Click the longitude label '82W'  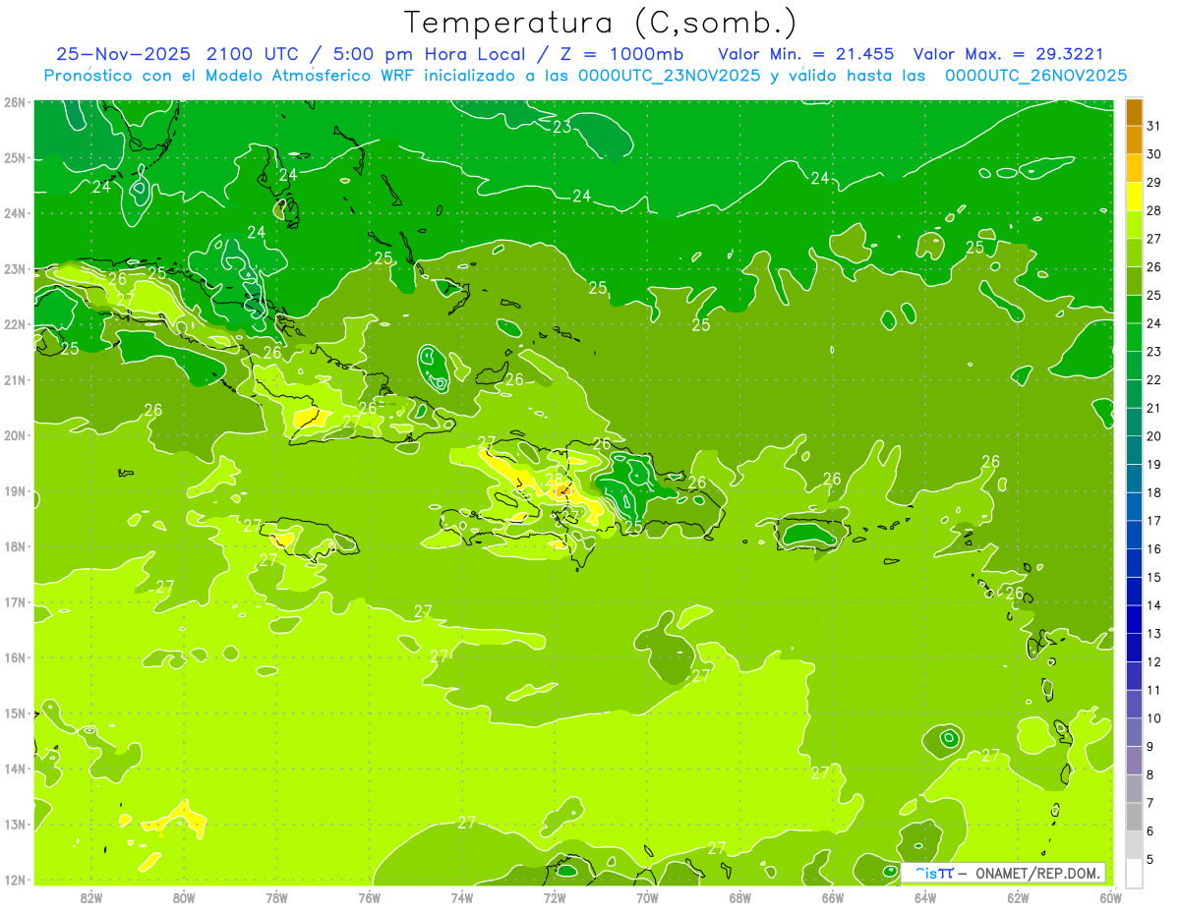pyautogui.click(x=90, y=896)
